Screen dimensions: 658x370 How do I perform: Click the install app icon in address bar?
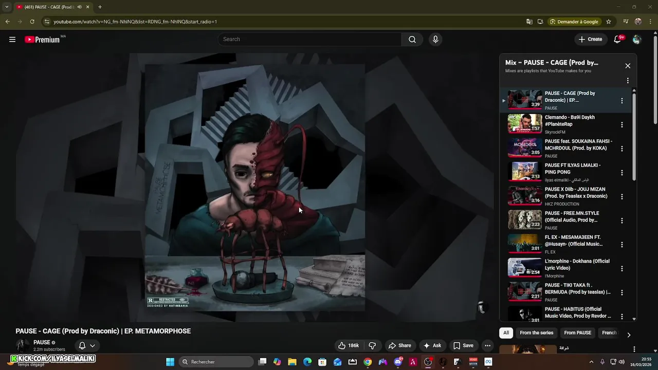pyautogui.click(x=540, y=22)
